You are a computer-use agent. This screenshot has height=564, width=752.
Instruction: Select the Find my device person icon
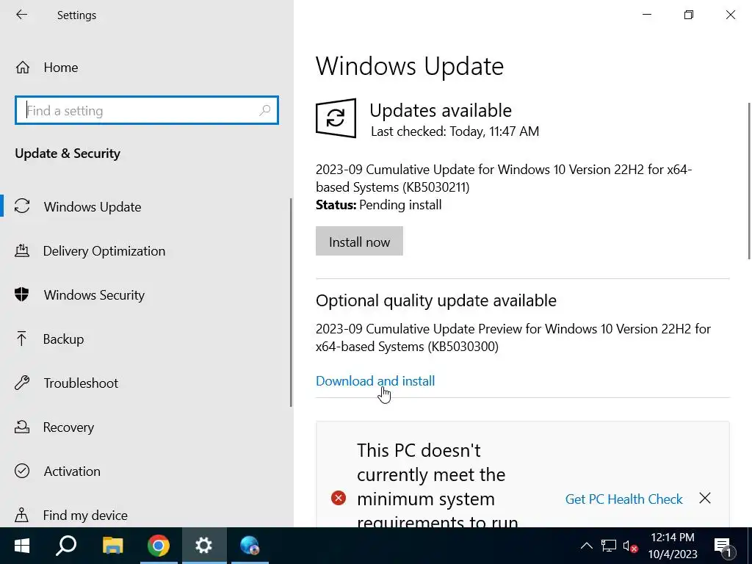click(x=21, y=515)
